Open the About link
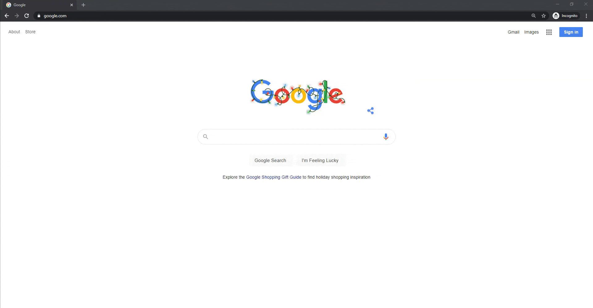Screen dimensions: 593x308 [x=14, y=32]
